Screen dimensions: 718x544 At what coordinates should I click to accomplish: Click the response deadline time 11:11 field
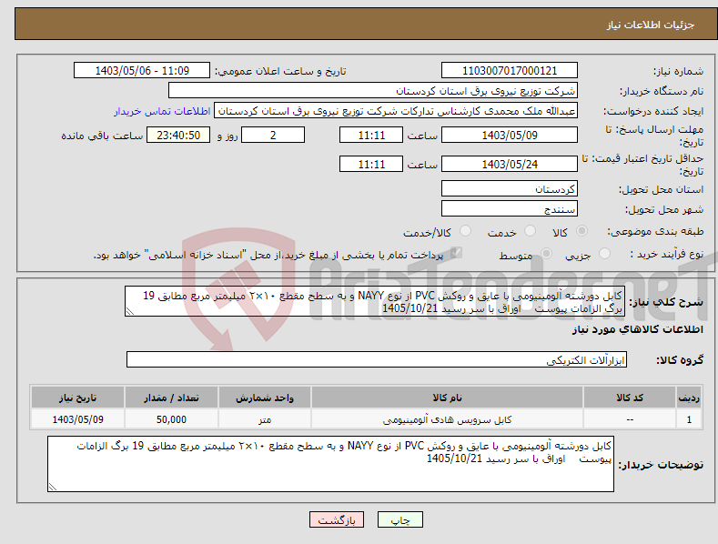(x=371, y=135)
